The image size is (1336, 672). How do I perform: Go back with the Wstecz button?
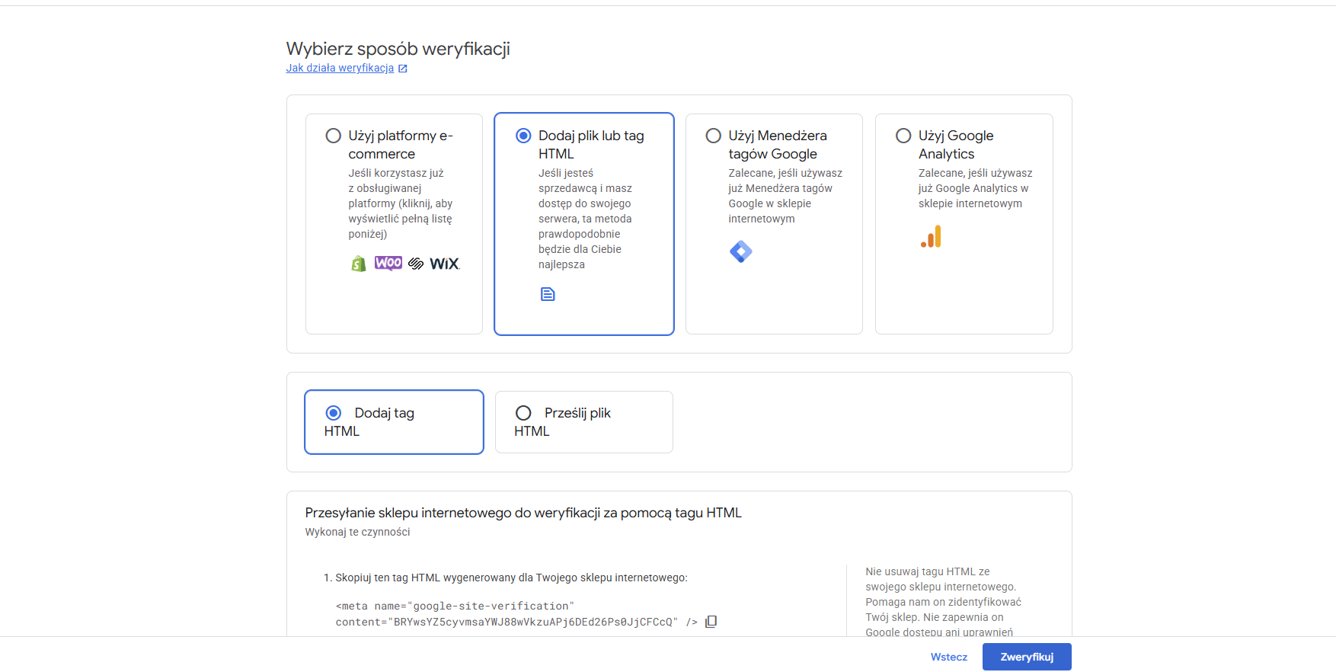[949, 657]
